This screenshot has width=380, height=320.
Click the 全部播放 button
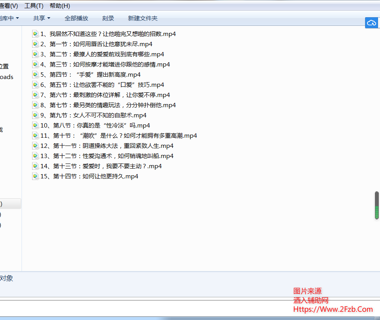point(76,18)
